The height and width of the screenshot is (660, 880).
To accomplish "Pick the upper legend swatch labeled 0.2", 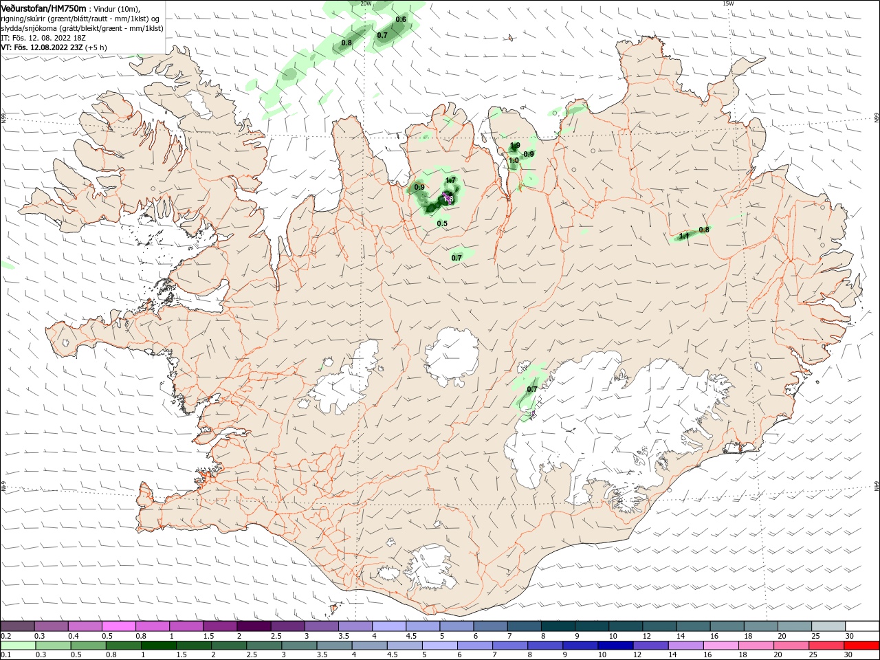I will coord(17,626).
